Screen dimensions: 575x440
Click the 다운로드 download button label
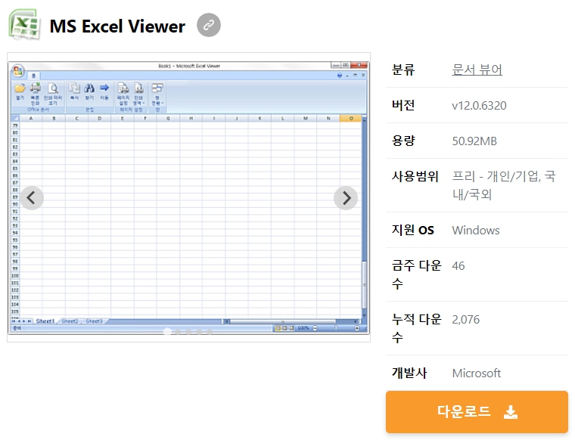[x=464, y=411]
